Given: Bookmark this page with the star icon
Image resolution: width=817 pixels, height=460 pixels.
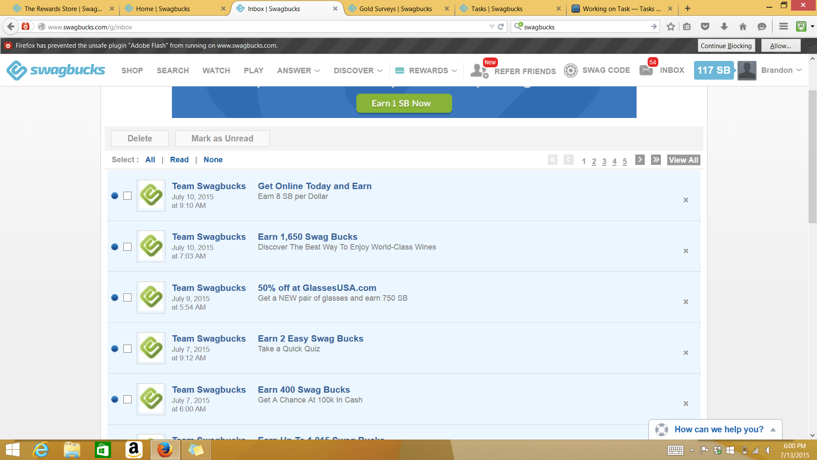Looking at the screenshot, I should pos(671,26).
